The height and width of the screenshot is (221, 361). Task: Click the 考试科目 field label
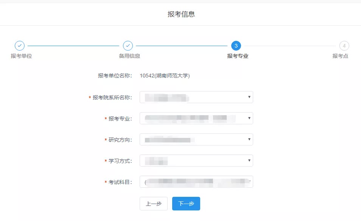tap(120, 182)
